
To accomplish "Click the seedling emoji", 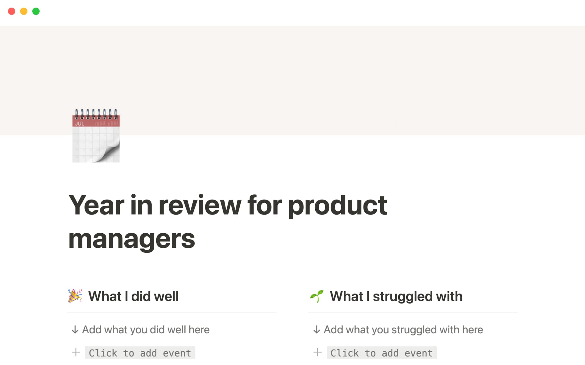I will coord(317,296).
